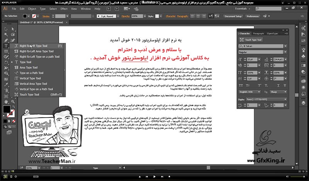
Task: Switch to the OpenType tab
Action: pos(272,34)
